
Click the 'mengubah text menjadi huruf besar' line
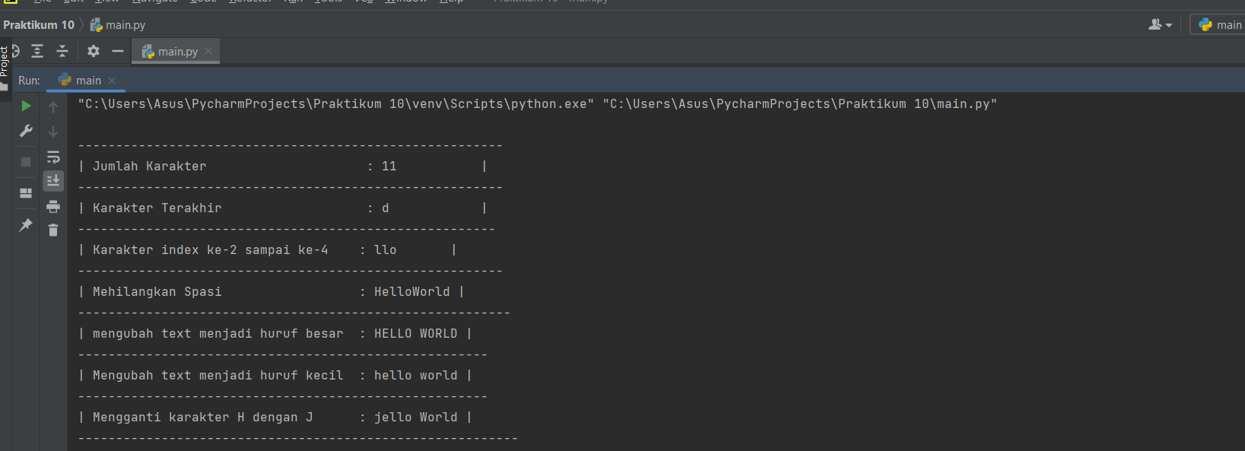tap(275, 333)
